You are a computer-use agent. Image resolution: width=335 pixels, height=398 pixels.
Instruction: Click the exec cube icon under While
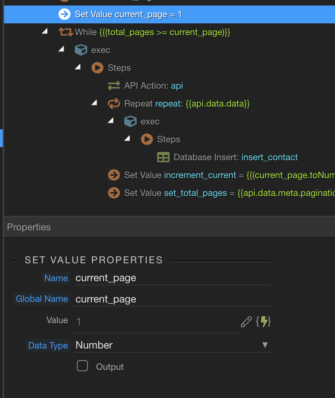(81, 50)
